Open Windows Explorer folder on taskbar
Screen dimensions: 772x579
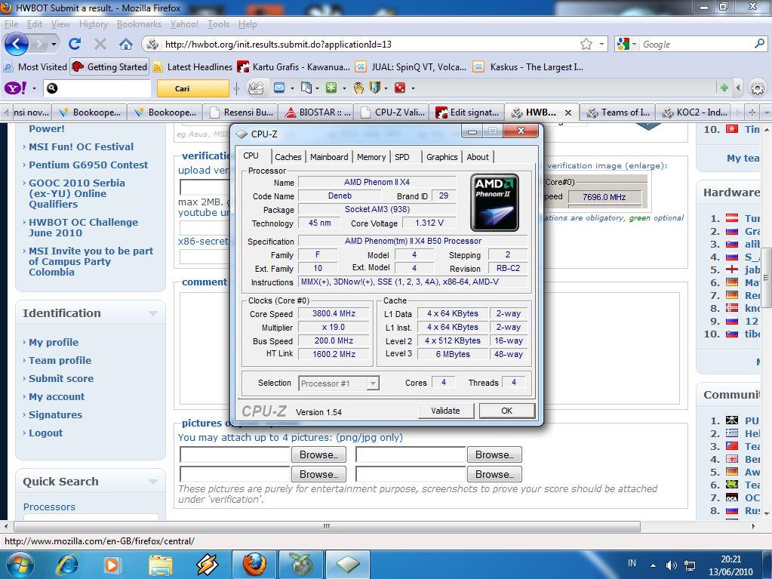[x=161, y=565]
